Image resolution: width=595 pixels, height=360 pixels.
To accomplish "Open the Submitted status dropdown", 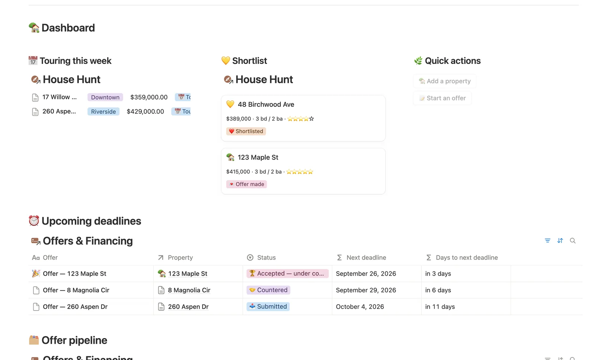I will pyautogui.click(x=268, y=306).
